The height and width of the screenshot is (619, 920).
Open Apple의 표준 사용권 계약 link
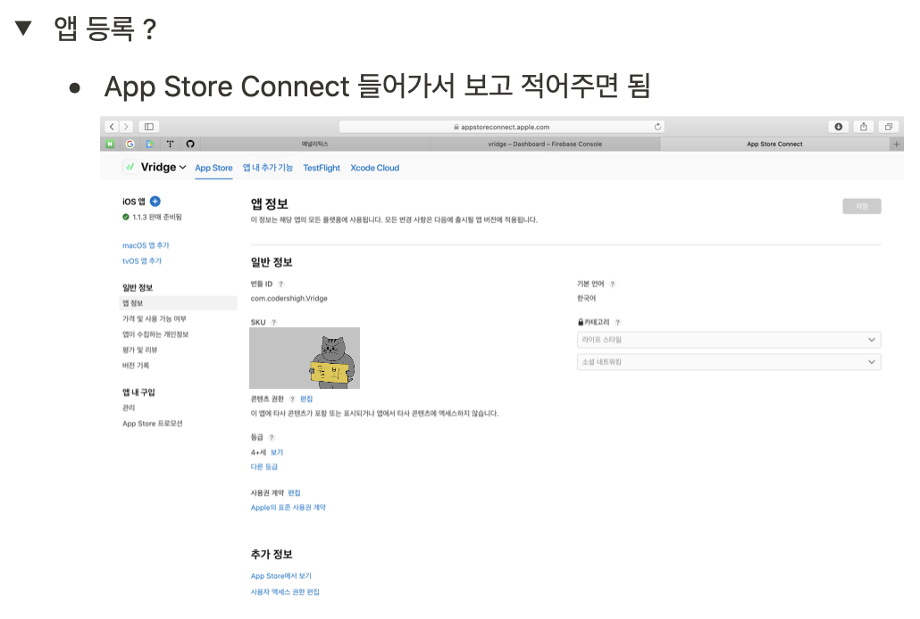pos(289,508)
